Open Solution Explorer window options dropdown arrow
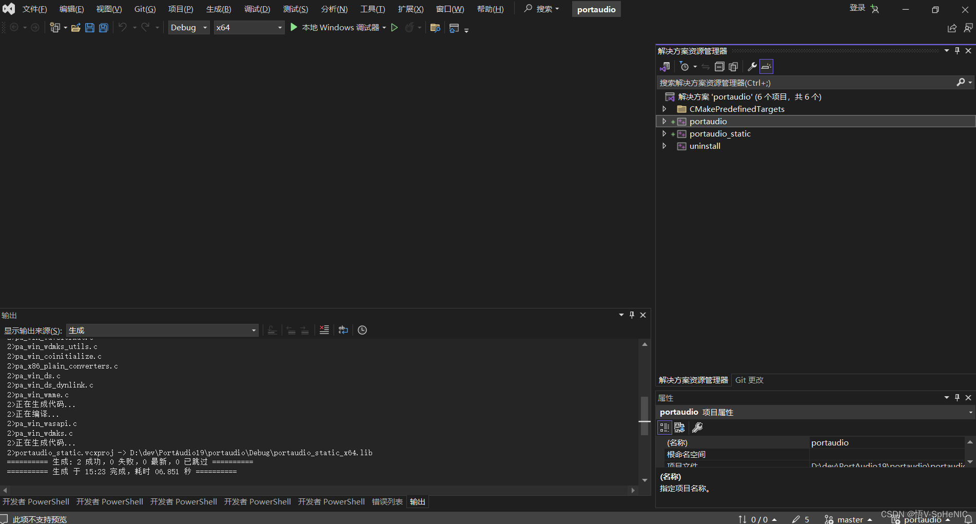 click(x=947, y=51)
